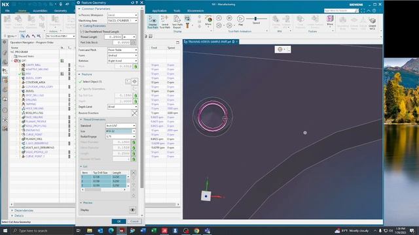This screenshot has width=419, height=235.
Task: Collapse the List section
Action: pos(81,166)
